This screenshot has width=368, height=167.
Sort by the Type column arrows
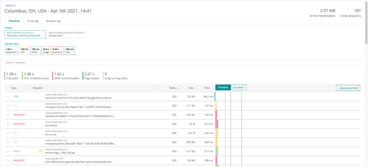(x=30, y=88)
